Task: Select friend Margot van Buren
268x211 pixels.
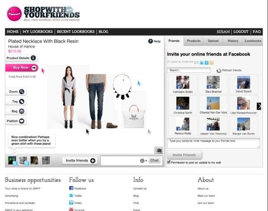Action: tap(243, 126)
